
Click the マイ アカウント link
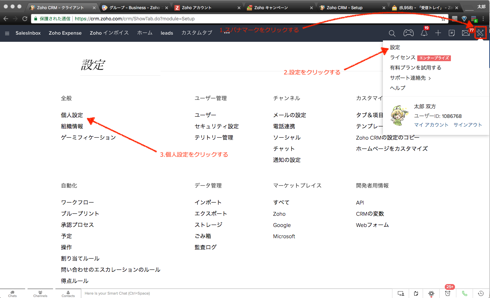(x=431, y=125)
